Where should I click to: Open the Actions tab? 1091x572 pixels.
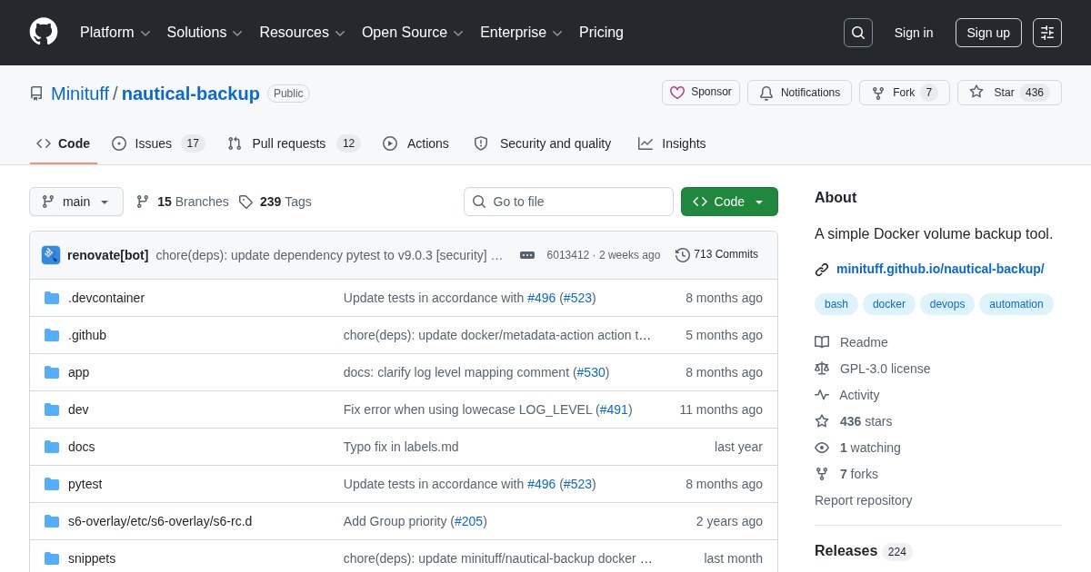[x=415, y=143]
